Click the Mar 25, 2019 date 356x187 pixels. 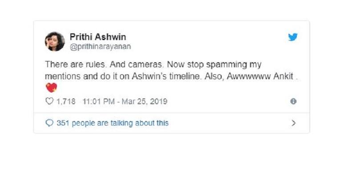[144, 102]
